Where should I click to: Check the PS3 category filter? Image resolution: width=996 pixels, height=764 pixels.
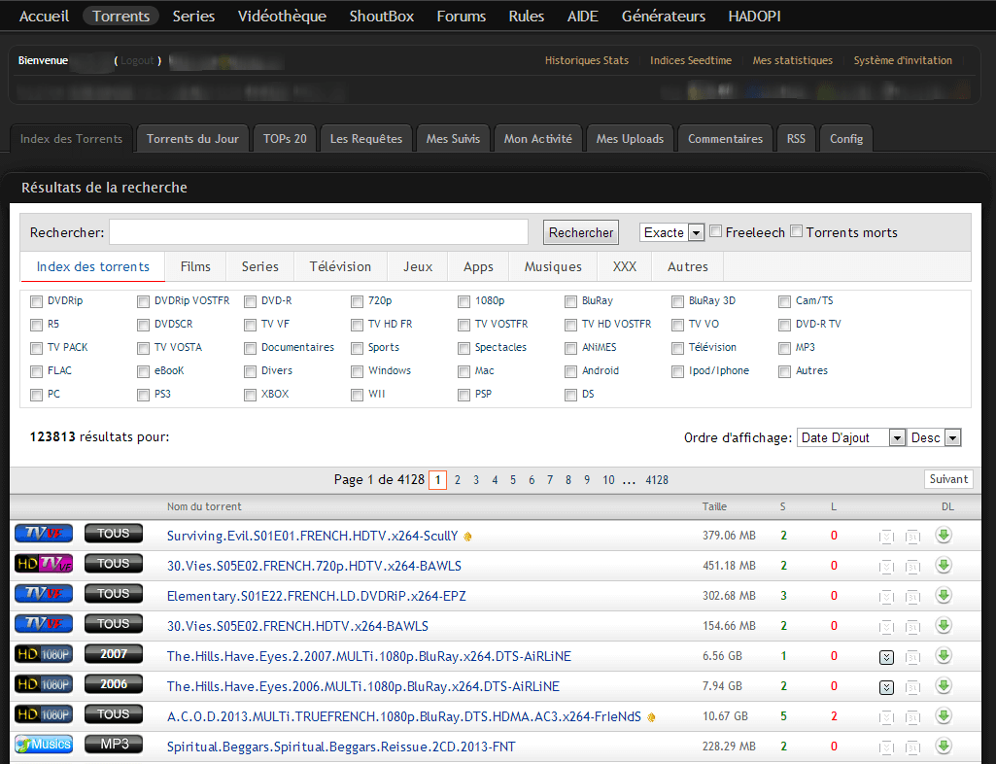pos(144,395)
